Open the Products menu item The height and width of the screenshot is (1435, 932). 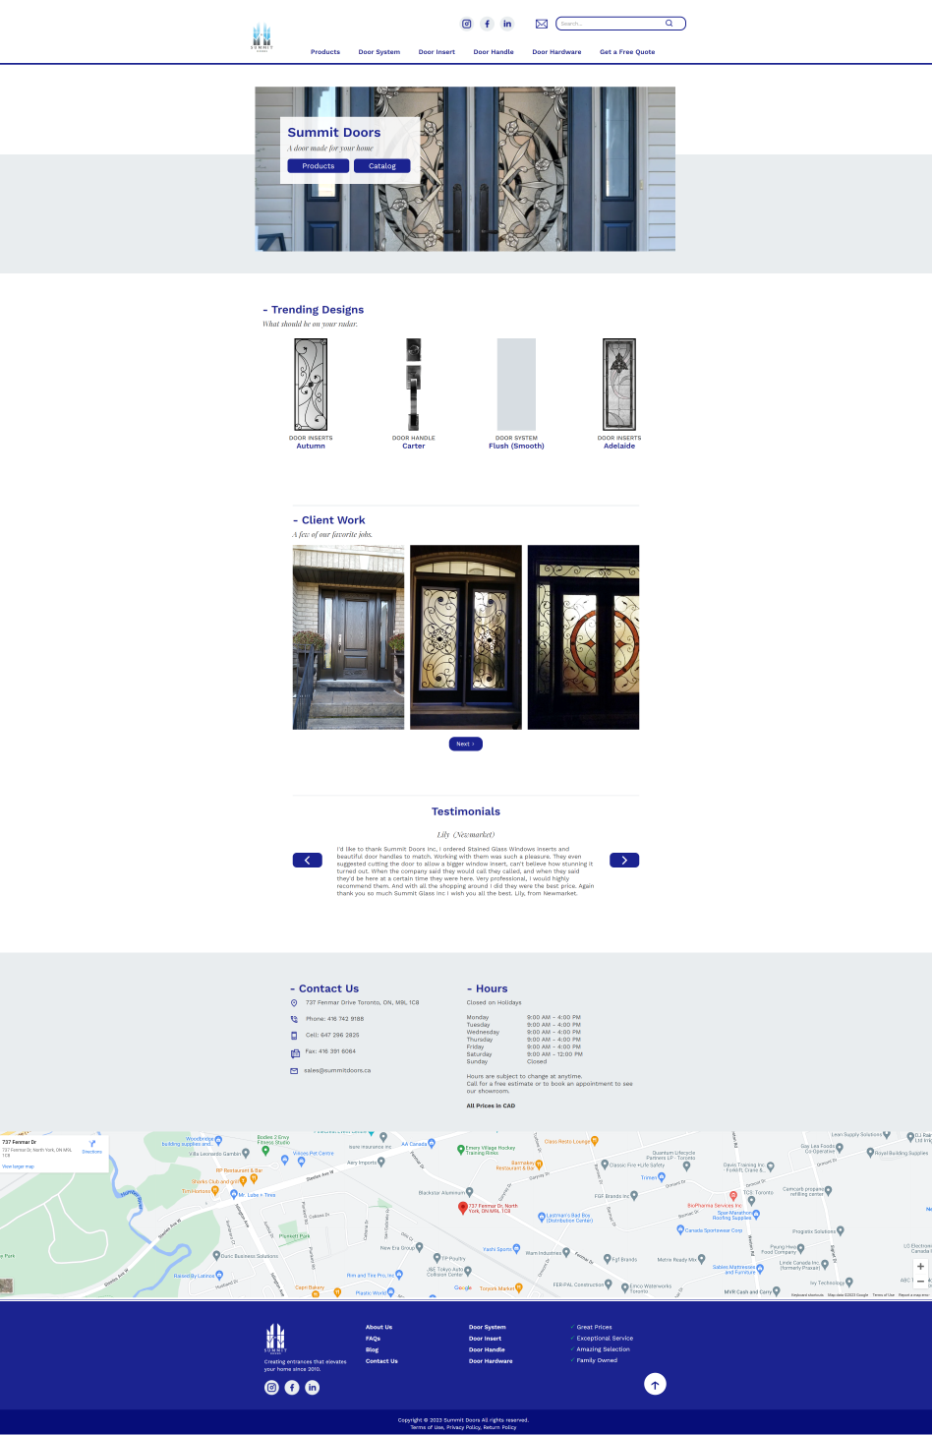(325, 52)
